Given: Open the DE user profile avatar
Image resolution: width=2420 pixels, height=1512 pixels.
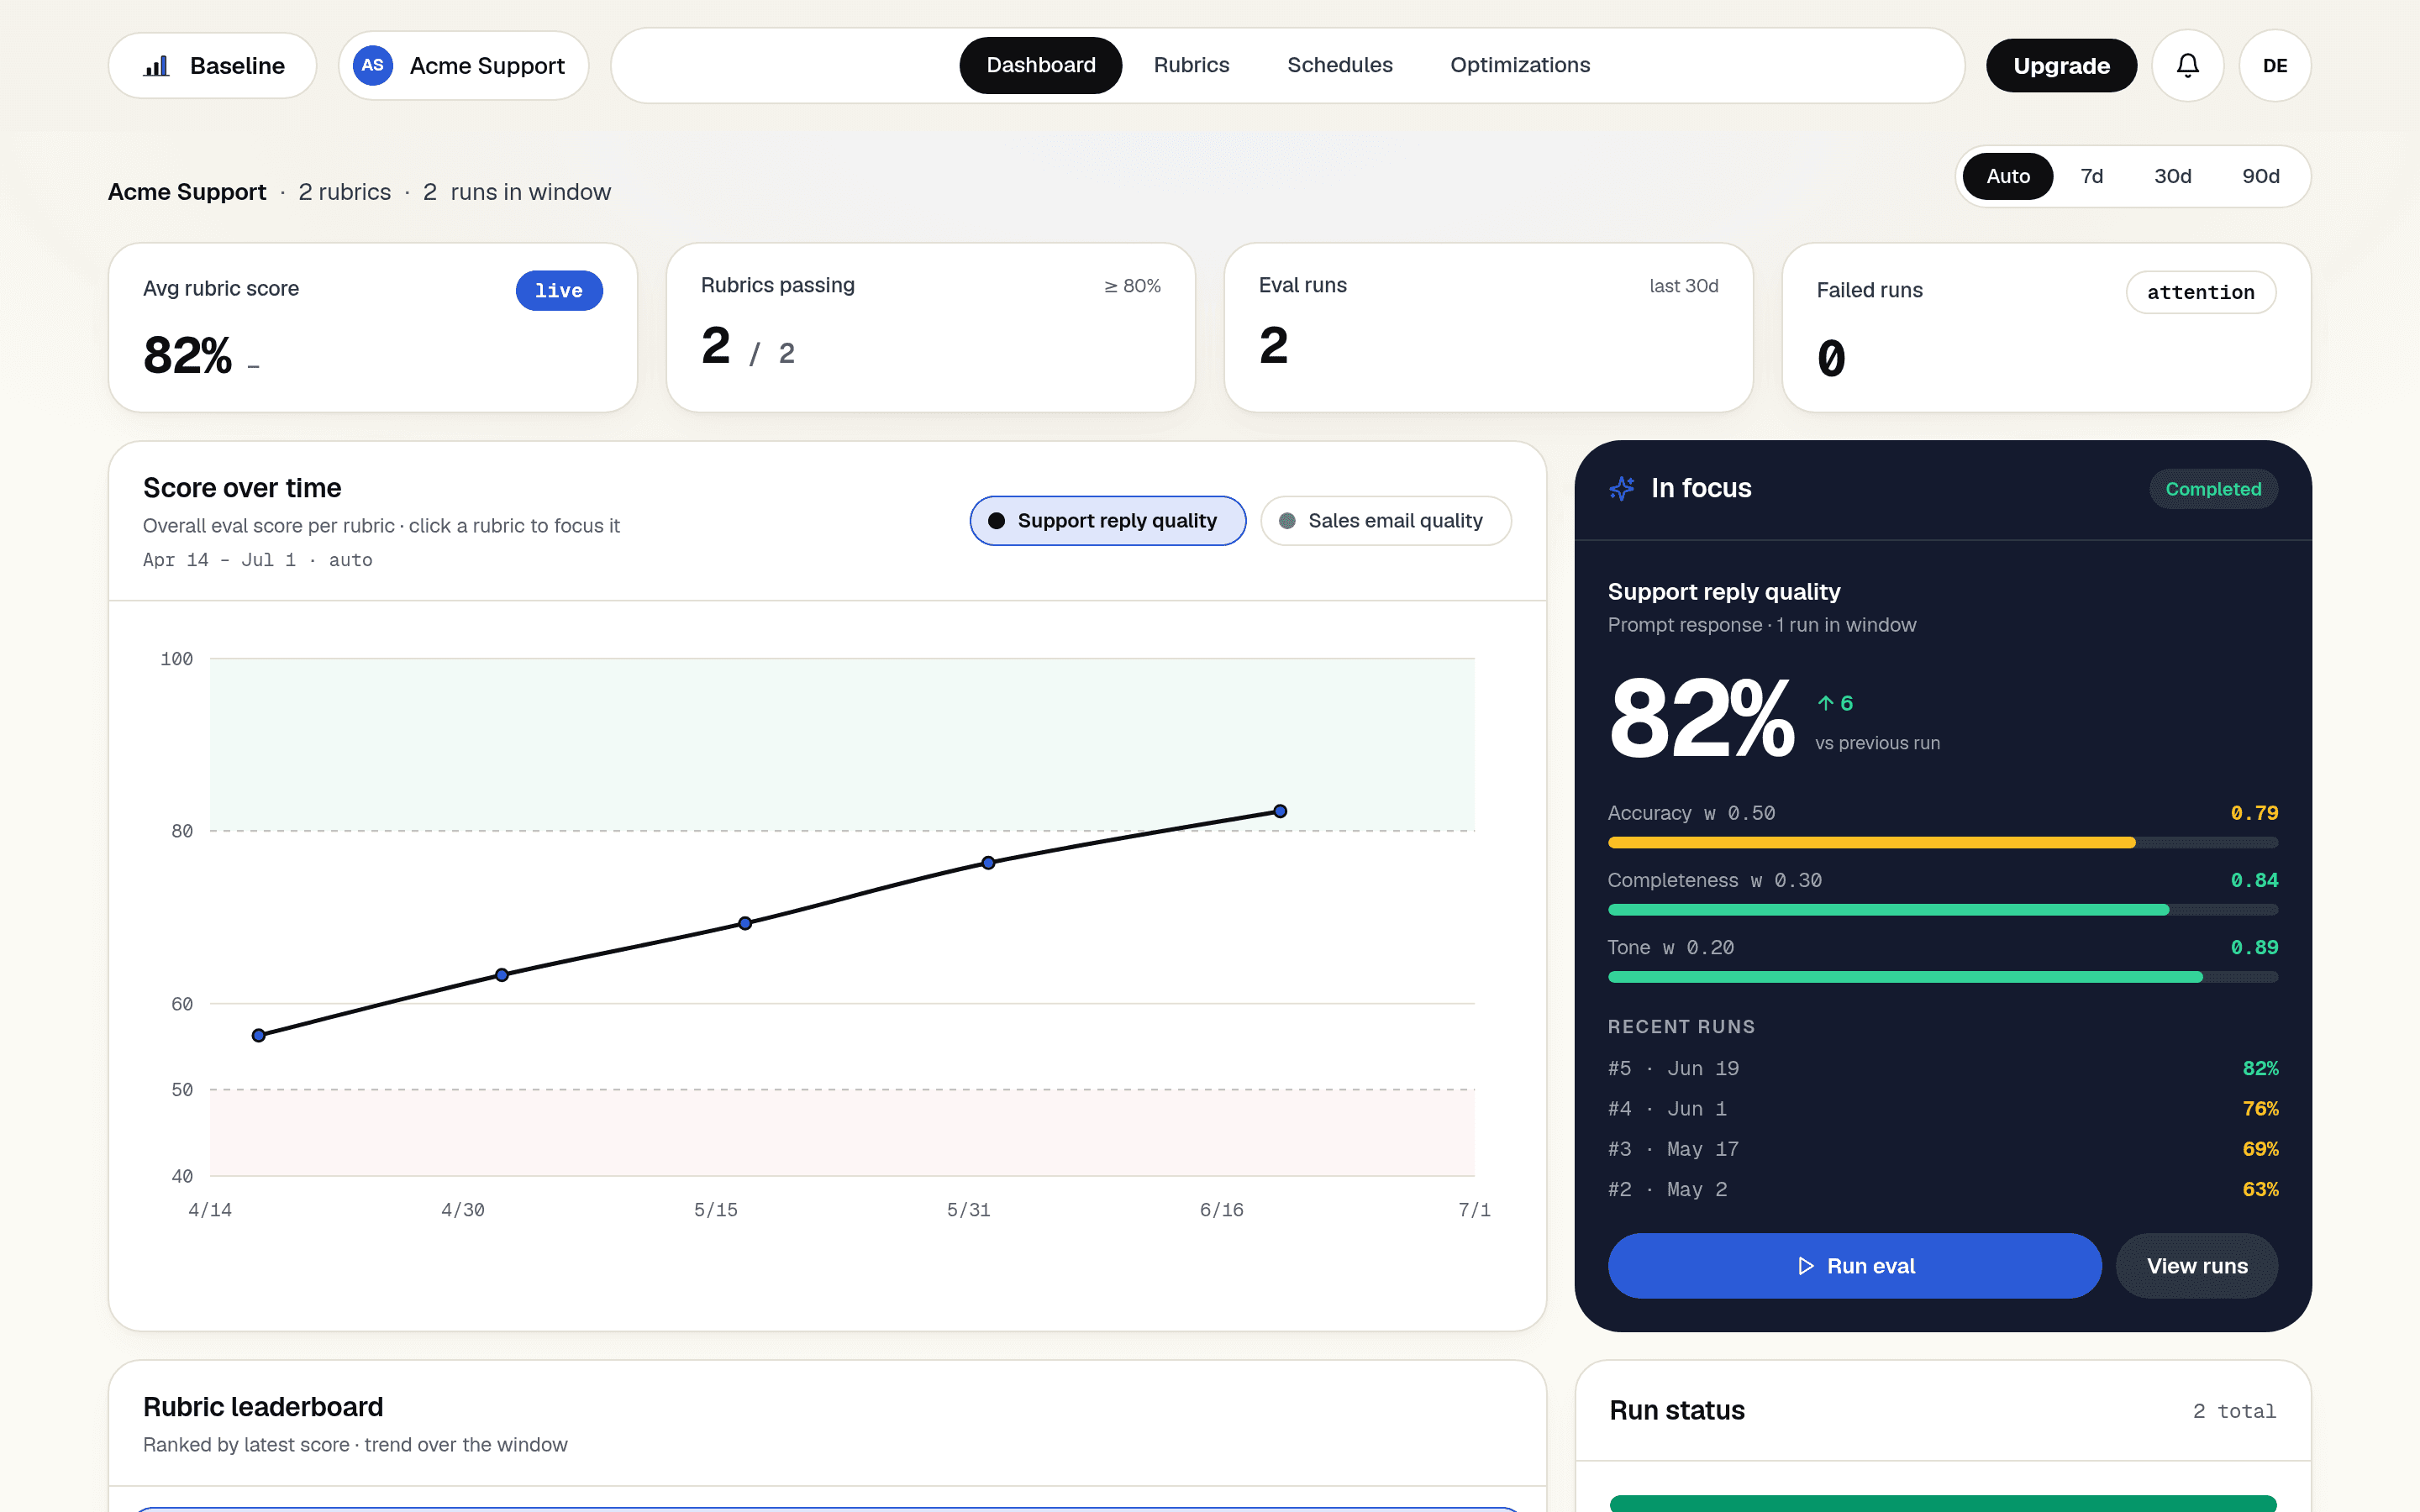Looking at the screenshot, I should [2275, 66].
